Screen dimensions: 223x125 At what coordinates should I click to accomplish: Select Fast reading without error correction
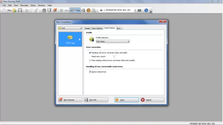pos(90,60)
